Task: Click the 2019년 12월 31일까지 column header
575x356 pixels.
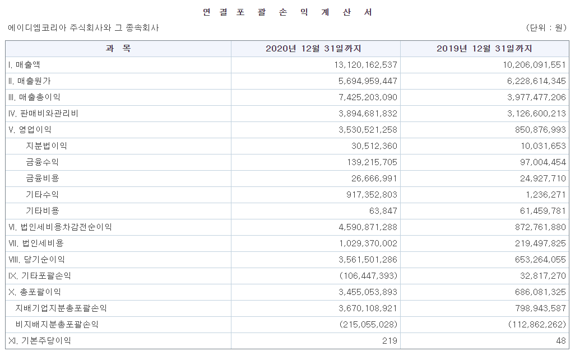Action: point(484,48)
